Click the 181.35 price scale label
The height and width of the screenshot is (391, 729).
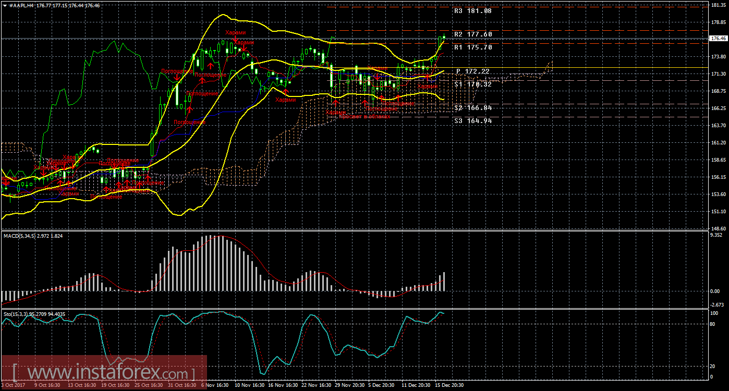click(719, 5)
